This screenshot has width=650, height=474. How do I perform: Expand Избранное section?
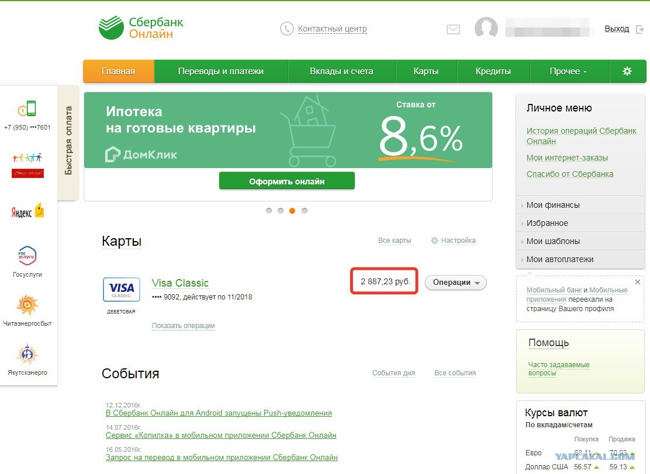[x=580, y=223]
